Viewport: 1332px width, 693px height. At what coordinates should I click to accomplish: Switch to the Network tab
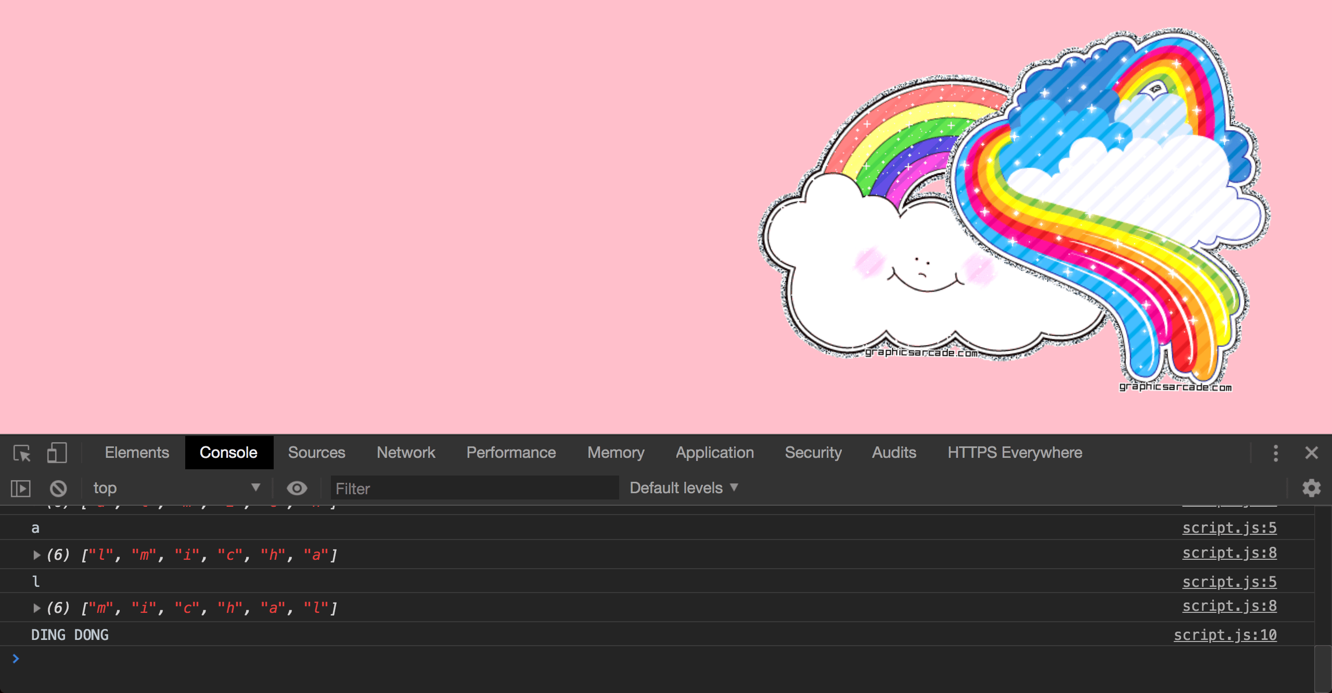[x=406, y=453]
